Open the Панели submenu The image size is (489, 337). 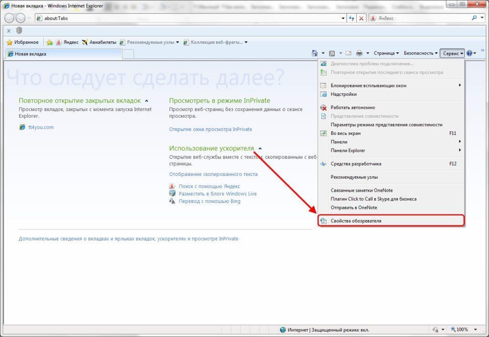coord(391,142)
